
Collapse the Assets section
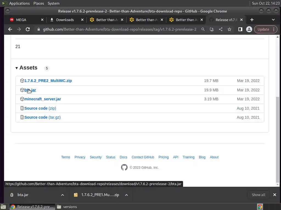[27, 68]
